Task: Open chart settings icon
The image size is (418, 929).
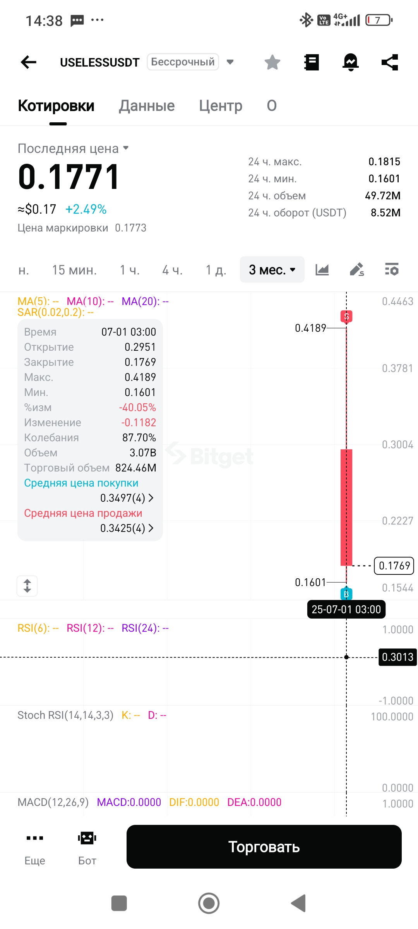Action: [x=392, y=269]
